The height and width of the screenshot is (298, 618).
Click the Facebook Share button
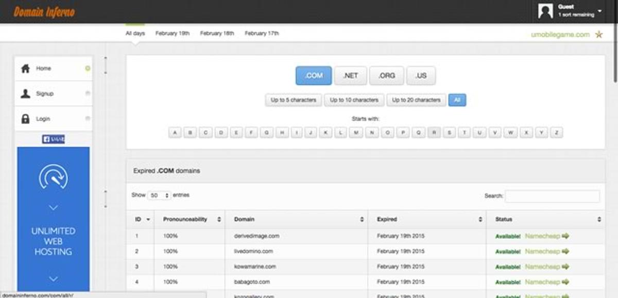click(53, 139)
